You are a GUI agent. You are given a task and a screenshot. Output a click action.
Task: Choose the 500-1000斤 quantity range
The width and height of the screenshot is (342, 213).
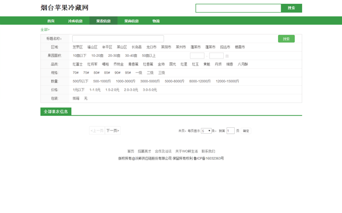[102, 81]
